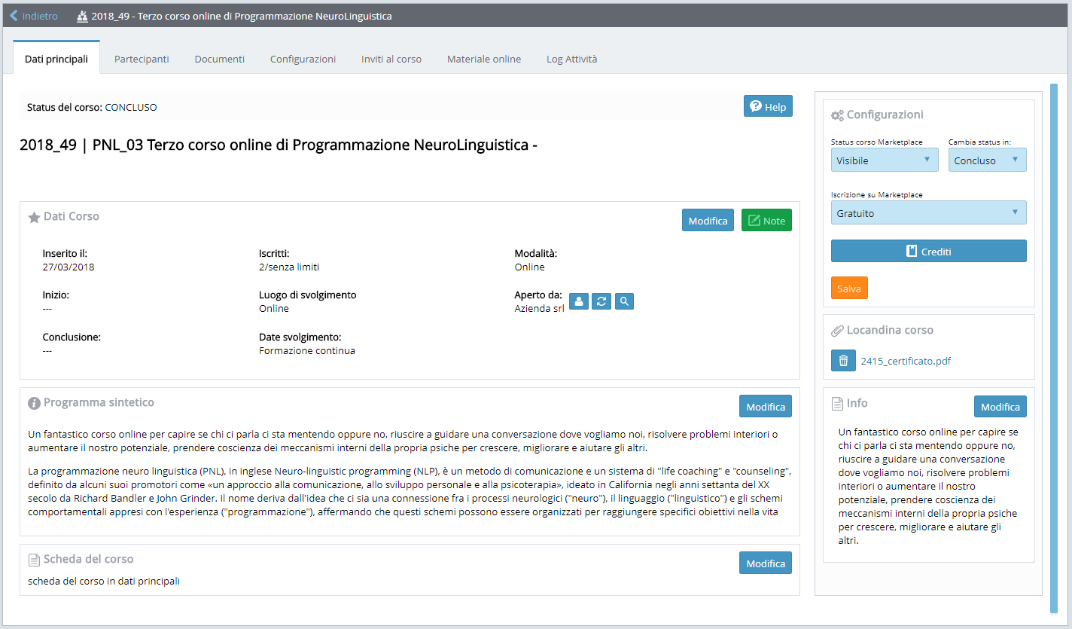Switch to the Log Attività tab
The image size is (1072, 629).
pyautogui.click(x=572, y=59)
